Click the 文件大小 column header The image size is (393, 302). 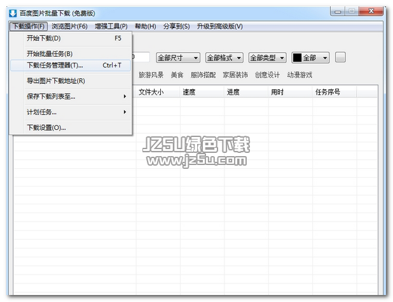pos(158,92)
